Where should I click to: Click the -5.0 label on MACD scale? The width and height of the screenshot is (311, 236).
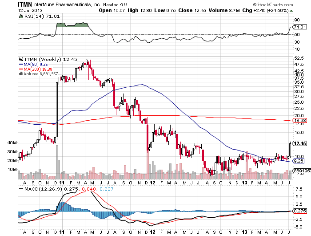point(298,227)
